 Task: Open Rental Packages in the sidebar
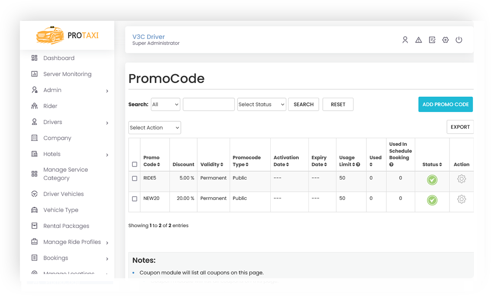pos(66,226)
